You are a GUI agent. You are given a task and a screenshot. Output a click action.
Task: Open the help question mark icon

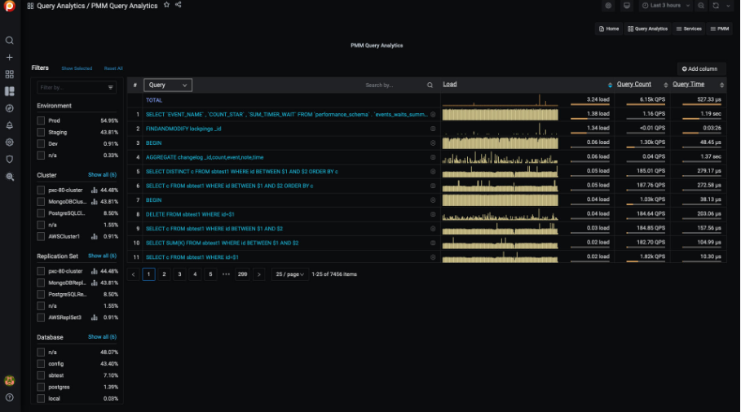point(10,397)
